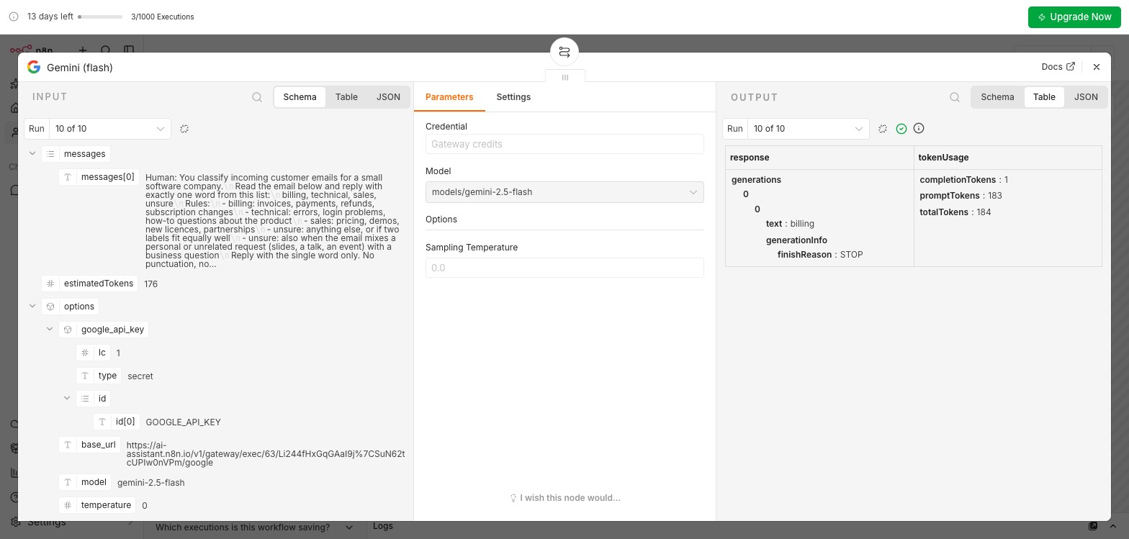Click the Sampling Temperature input field
Screen dimensions: 1129x539
(x=564, y=268)
